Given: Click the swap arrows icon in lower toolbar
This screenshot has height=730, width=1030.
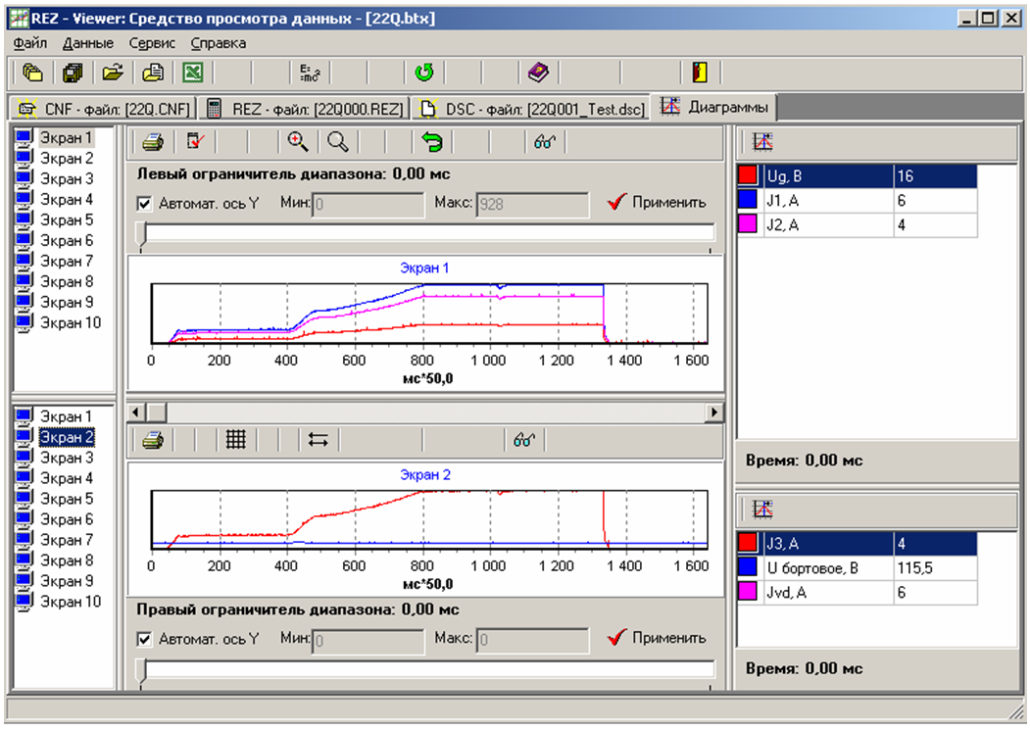Looking at the screenshot, I should point(318,440).
